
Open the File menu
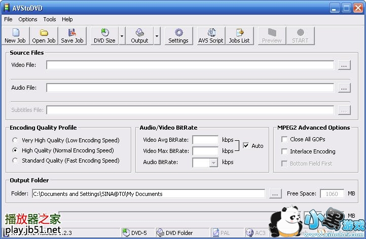coord(8,19)
